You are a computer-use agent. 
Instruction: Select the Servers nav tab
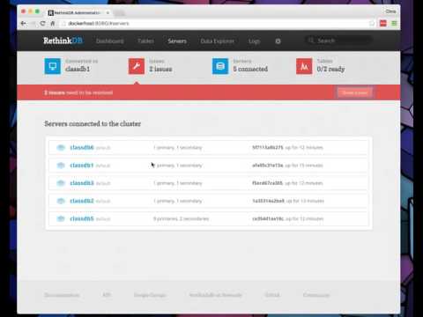click(177, 41)
